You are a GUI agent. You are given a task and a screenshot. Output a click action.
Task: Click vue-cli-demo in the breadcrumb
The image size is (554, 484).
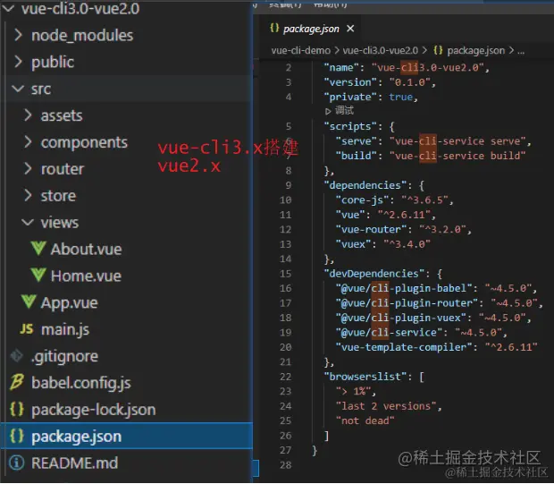pos(300,51)
